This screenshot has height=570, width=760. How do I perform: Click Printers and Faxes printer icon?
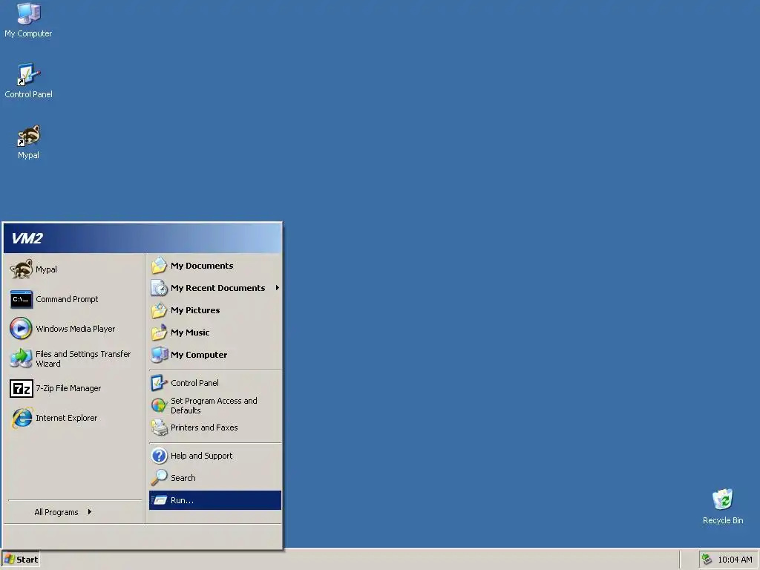click(x=159, y=427)
